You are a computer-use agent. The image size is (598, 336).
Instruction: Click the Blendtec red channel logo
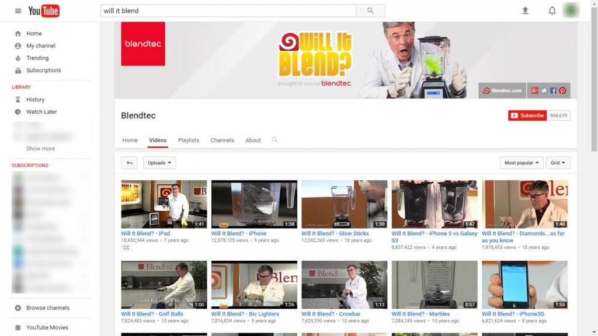click(x=143, y=44)
